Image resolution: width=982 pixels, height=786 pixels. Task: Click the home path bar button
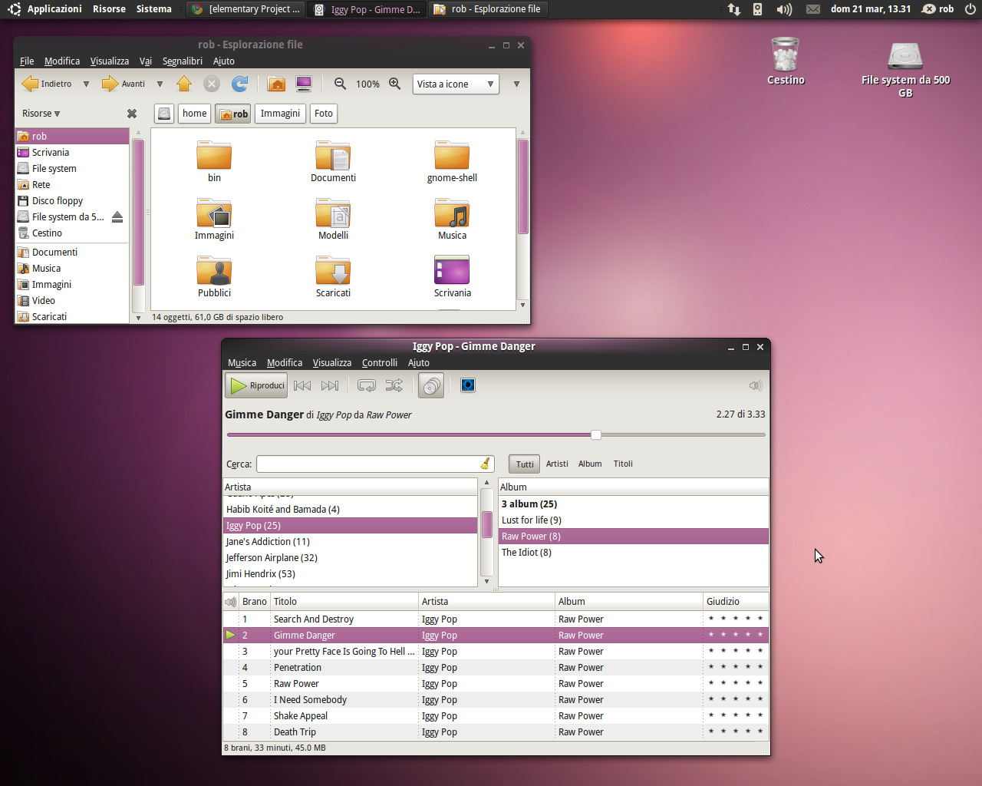(195, 114)
